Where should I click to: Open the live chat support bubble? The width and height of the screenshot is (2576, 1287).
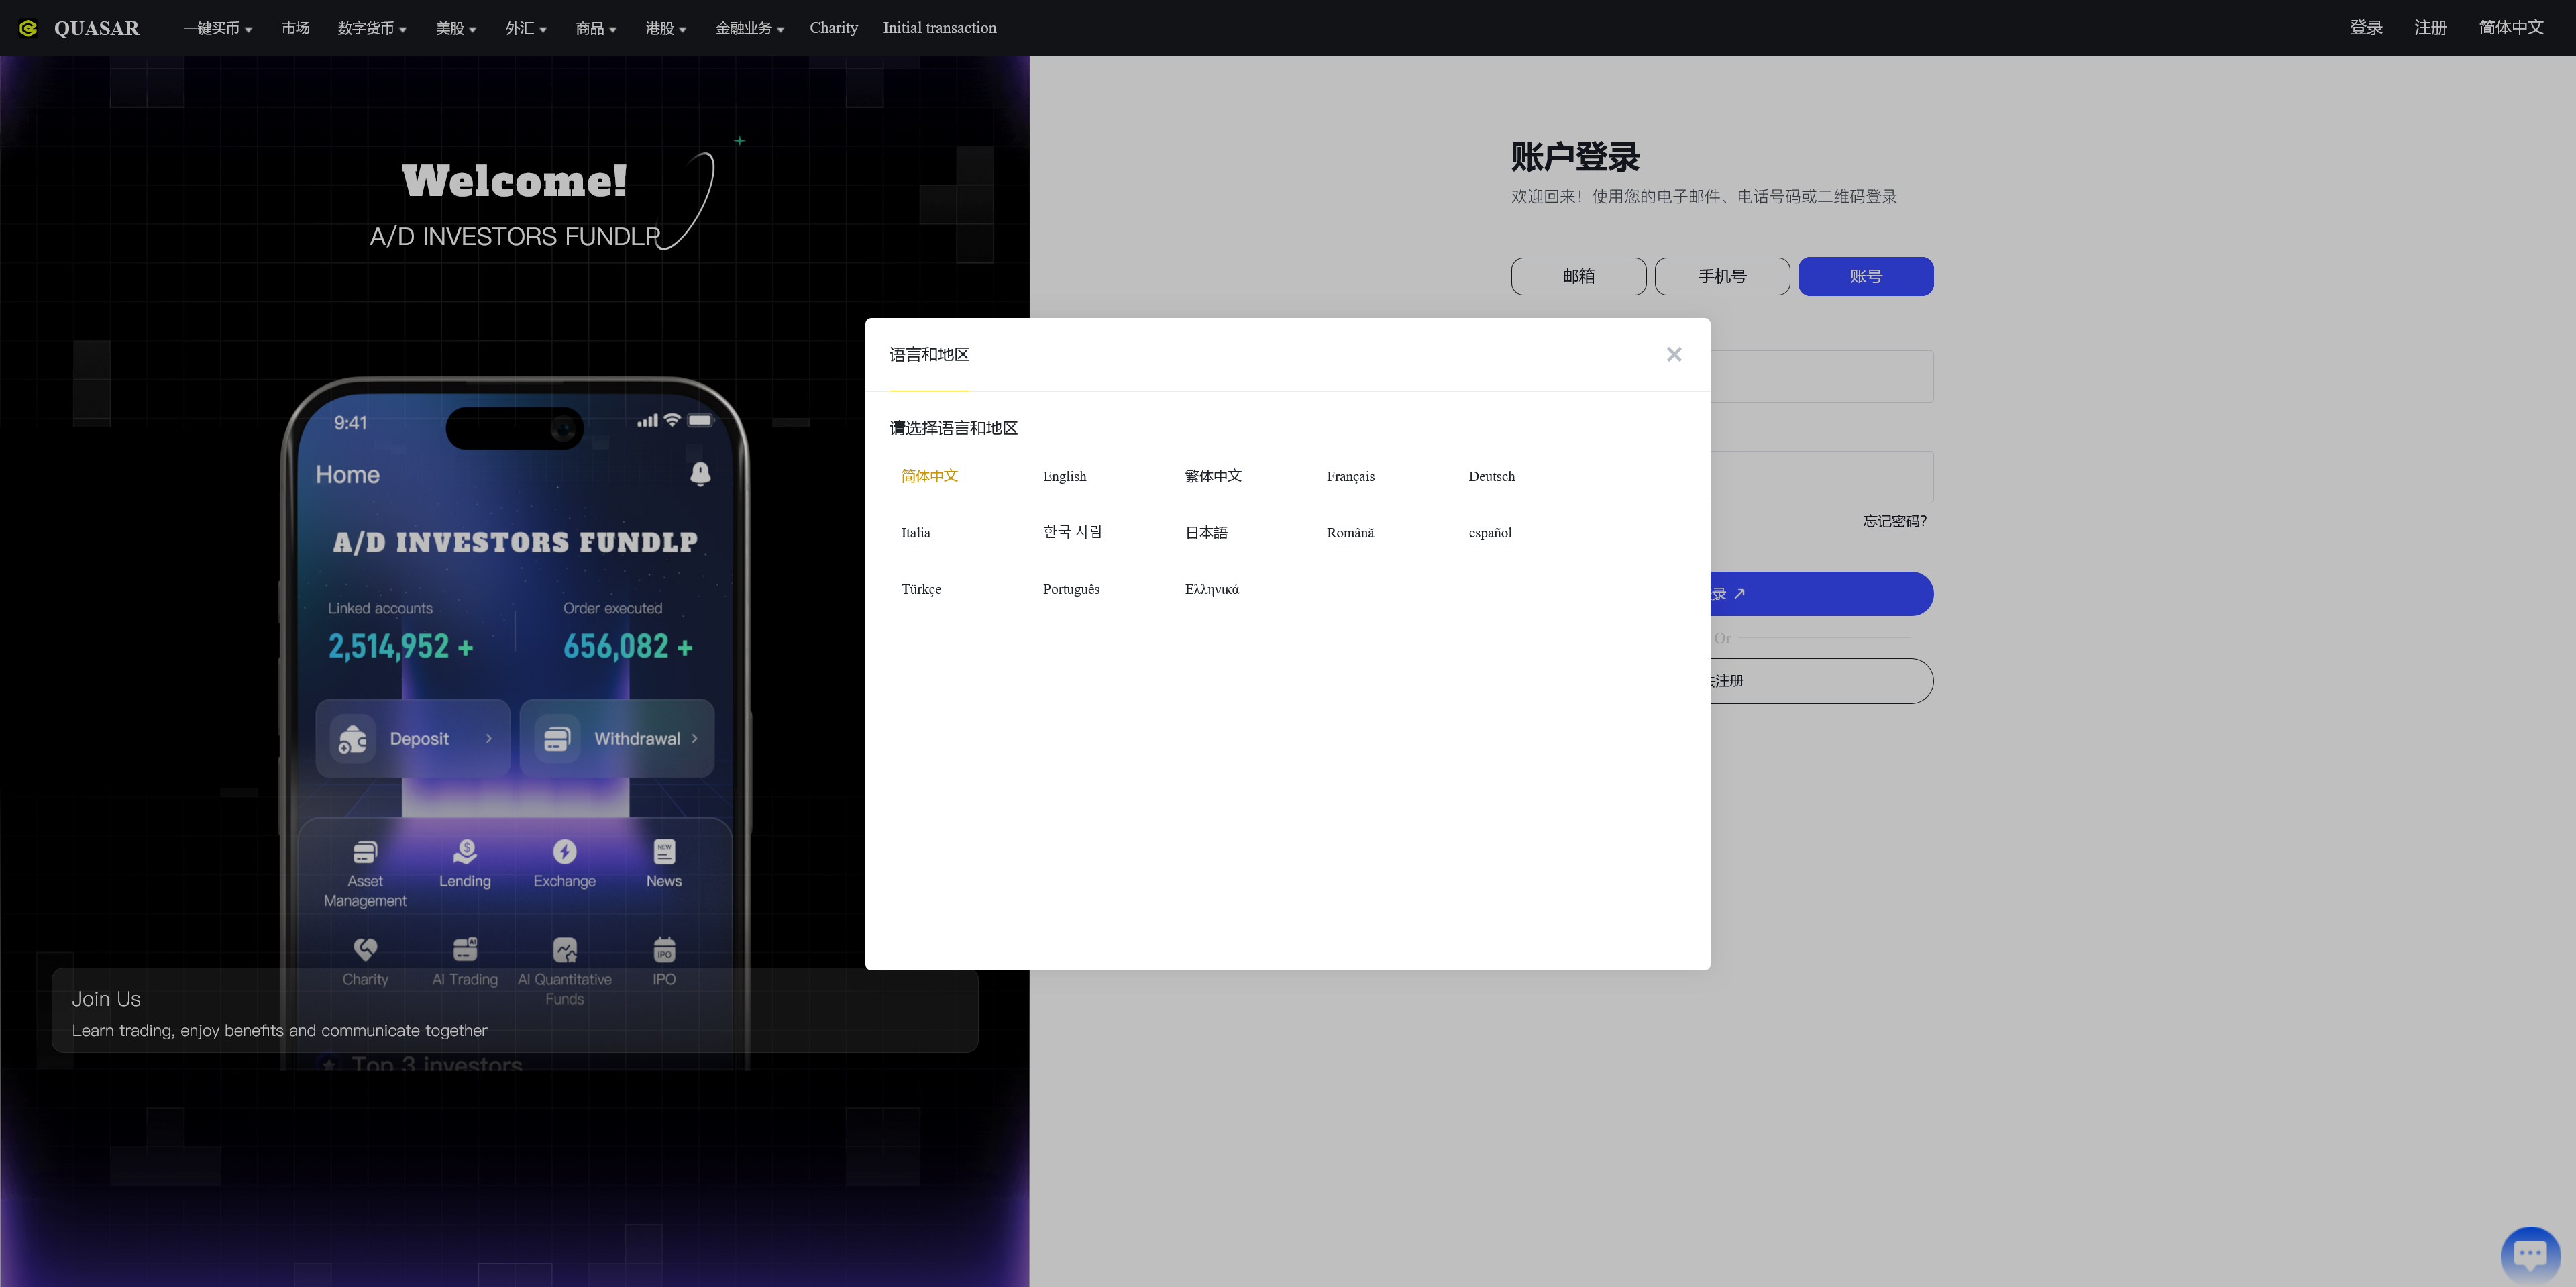2530,1255
